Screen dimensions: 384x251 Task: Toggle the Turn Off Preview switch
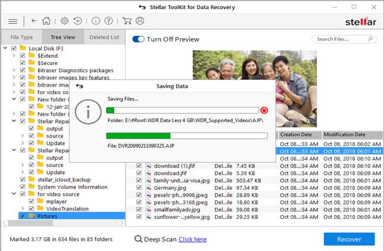pyautogui.click(x=138, y=39)
